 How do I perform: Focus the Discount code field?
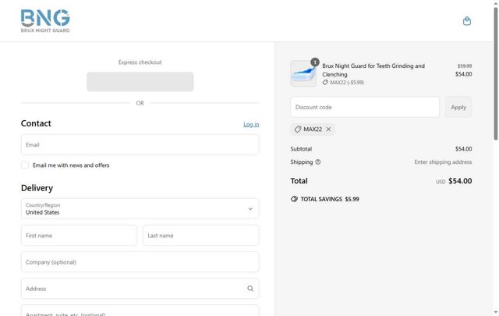click(365, 107)
